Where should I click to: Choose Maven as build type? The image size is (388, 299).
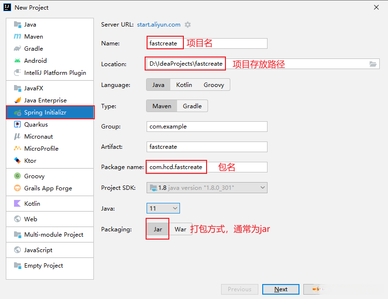tap(162, 106)
